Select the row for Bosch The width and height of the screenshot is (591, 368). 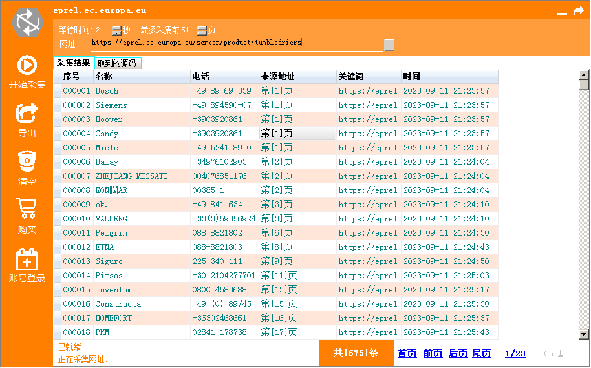tap(107, 91)
